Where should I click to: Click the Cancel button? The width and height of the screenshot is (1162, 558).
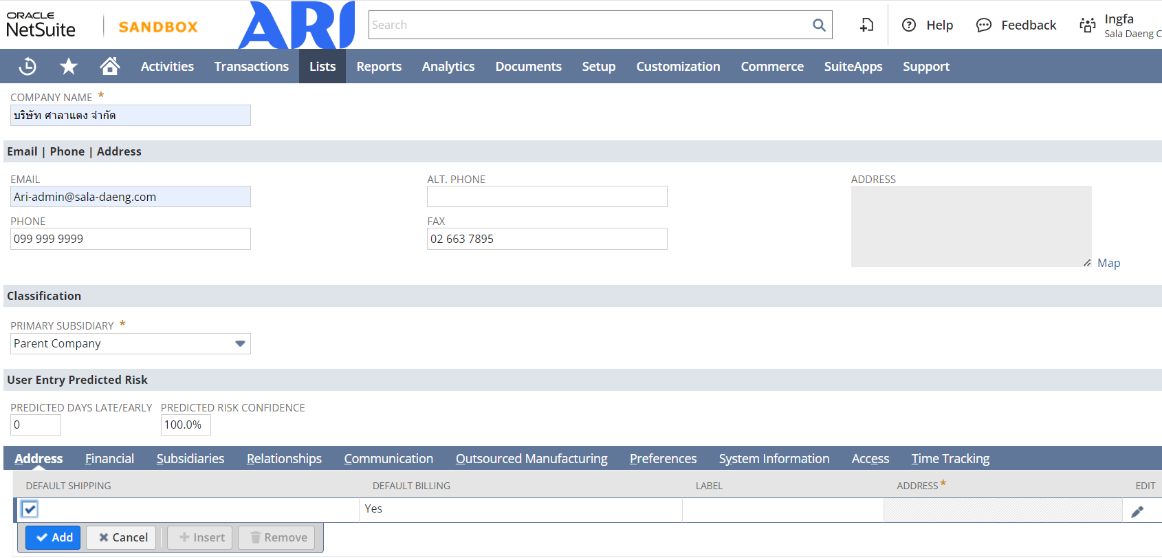pyautogui.click(x=121, y=537)
